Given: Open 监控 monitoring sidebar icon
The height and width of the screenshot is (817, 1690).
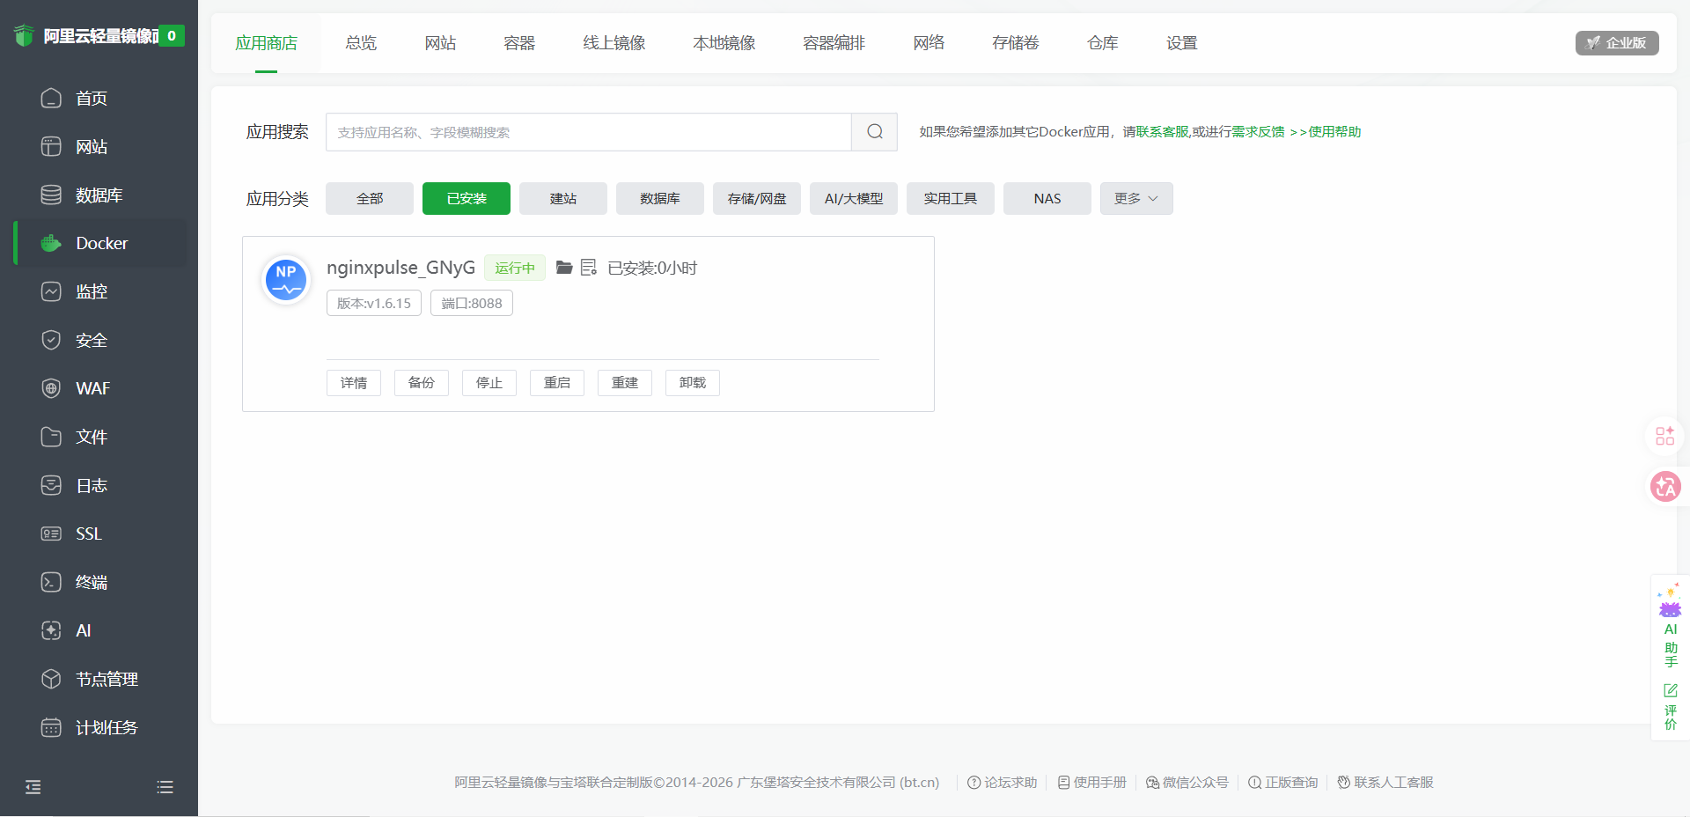Looking at the screenshot, I should pyautogui.click(x=51, y=291).
